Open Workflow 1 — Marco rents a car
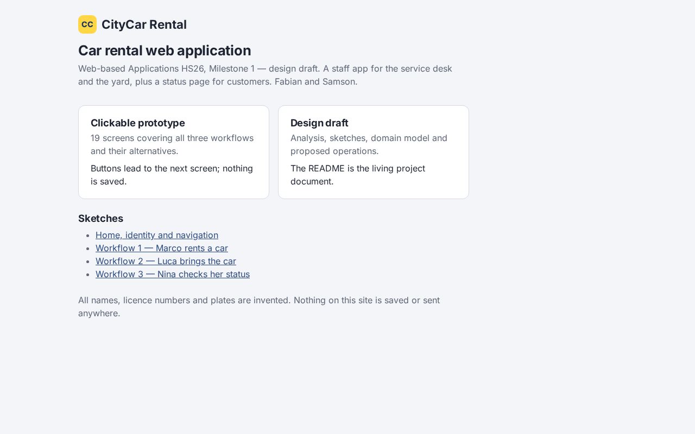Viewport: 695px width, 434px height. point(162,248)
